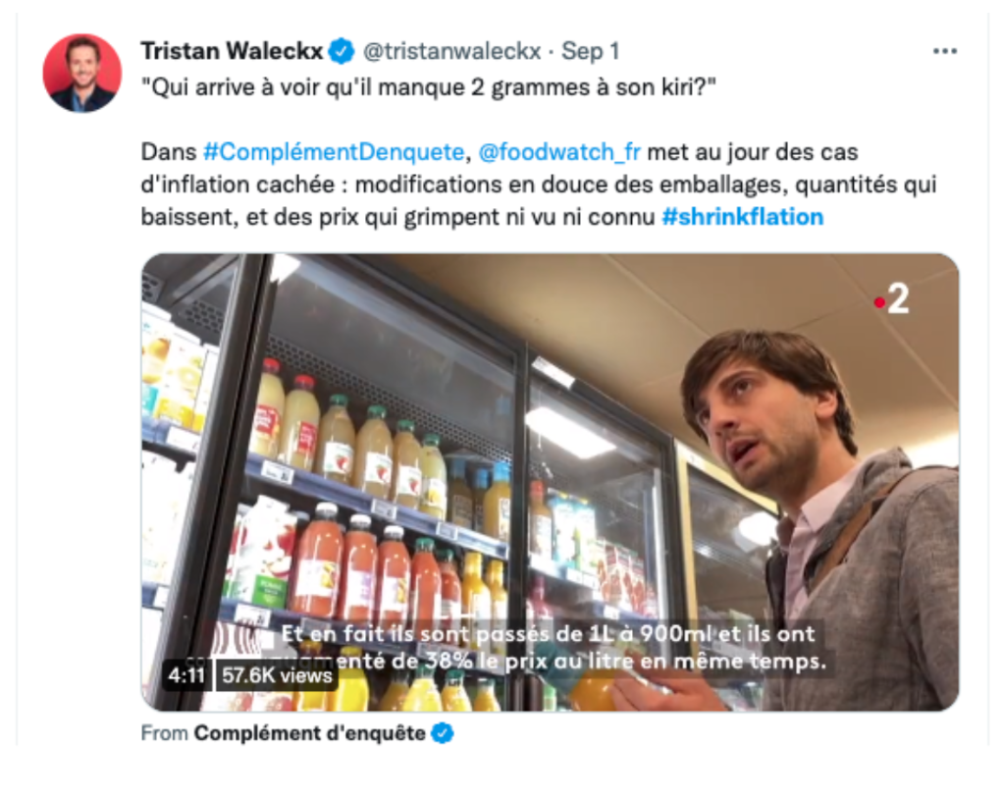Click the blue verified badge beside Tristan Waleckx
This screenshot has height=801, width=1003.
342,51
